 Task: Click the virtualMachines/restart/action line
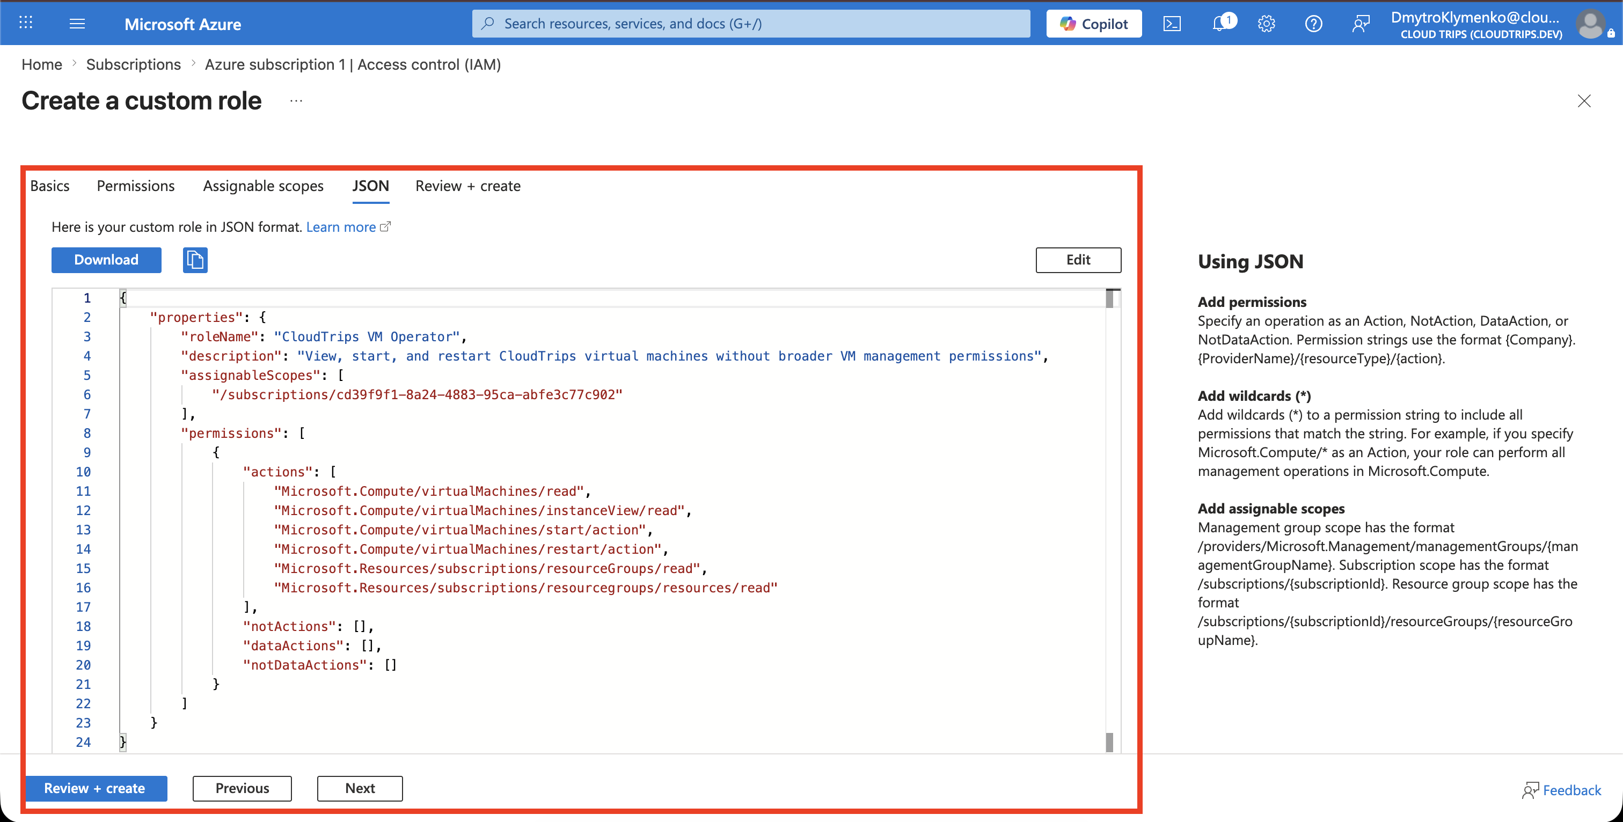(471, 549)
